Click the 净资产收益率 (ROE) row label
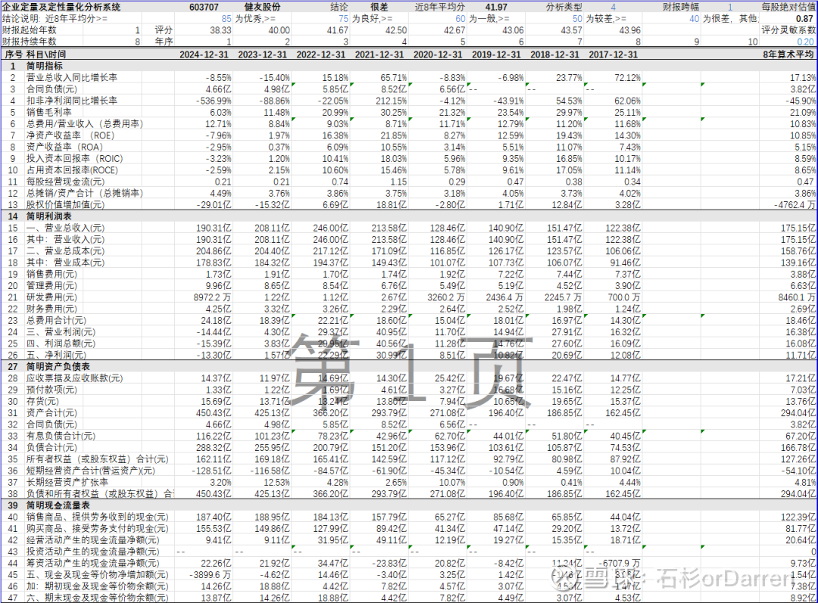 pyautogui.click(x=70, y=135)
